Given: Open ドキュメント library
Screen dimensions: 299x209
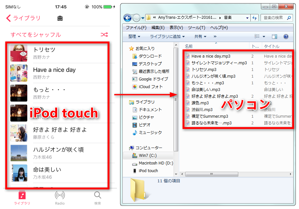Looking at the screenshot, I should [147, 109].
